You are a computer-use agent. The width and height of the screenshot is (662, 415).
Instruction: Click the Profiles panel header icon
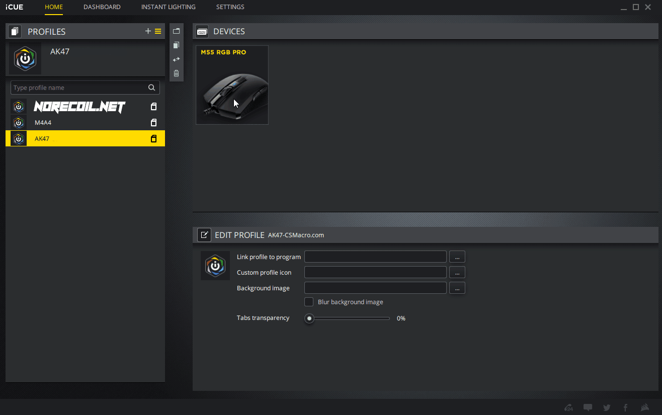click(15, 32)
